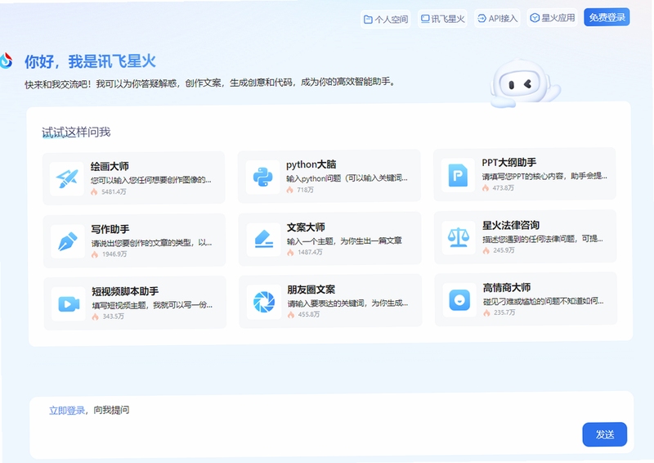Open the 讯飞星火 menu item
The height and width of the screenshot is (463, 654).
point(442,19)
